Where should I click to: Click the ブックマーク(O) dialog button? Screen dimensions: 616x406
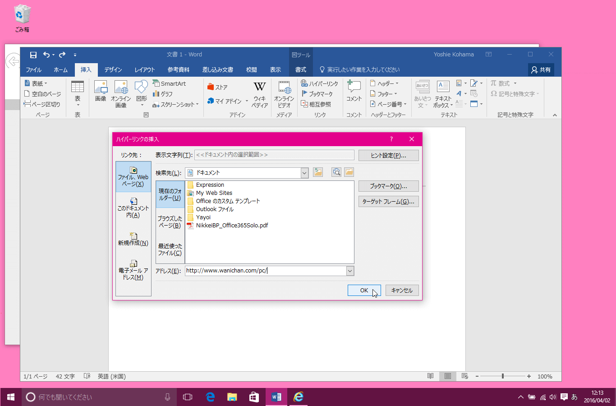tap(389, 186)
